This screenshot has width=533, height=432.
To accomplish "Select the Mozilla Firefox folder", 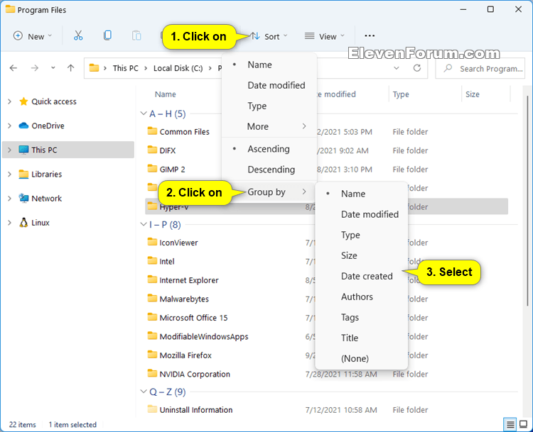I will (x=185, y=355).
